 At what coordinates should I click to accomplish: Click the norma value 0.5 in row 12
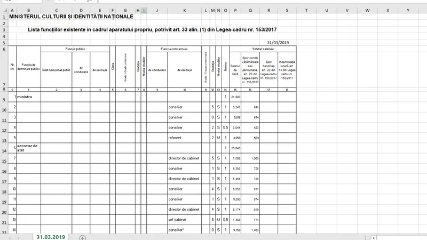coord(225,127)
